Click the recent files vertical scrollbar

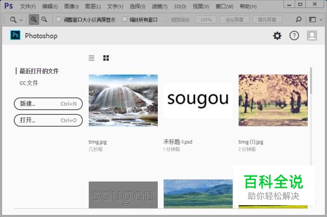(311, 80)
